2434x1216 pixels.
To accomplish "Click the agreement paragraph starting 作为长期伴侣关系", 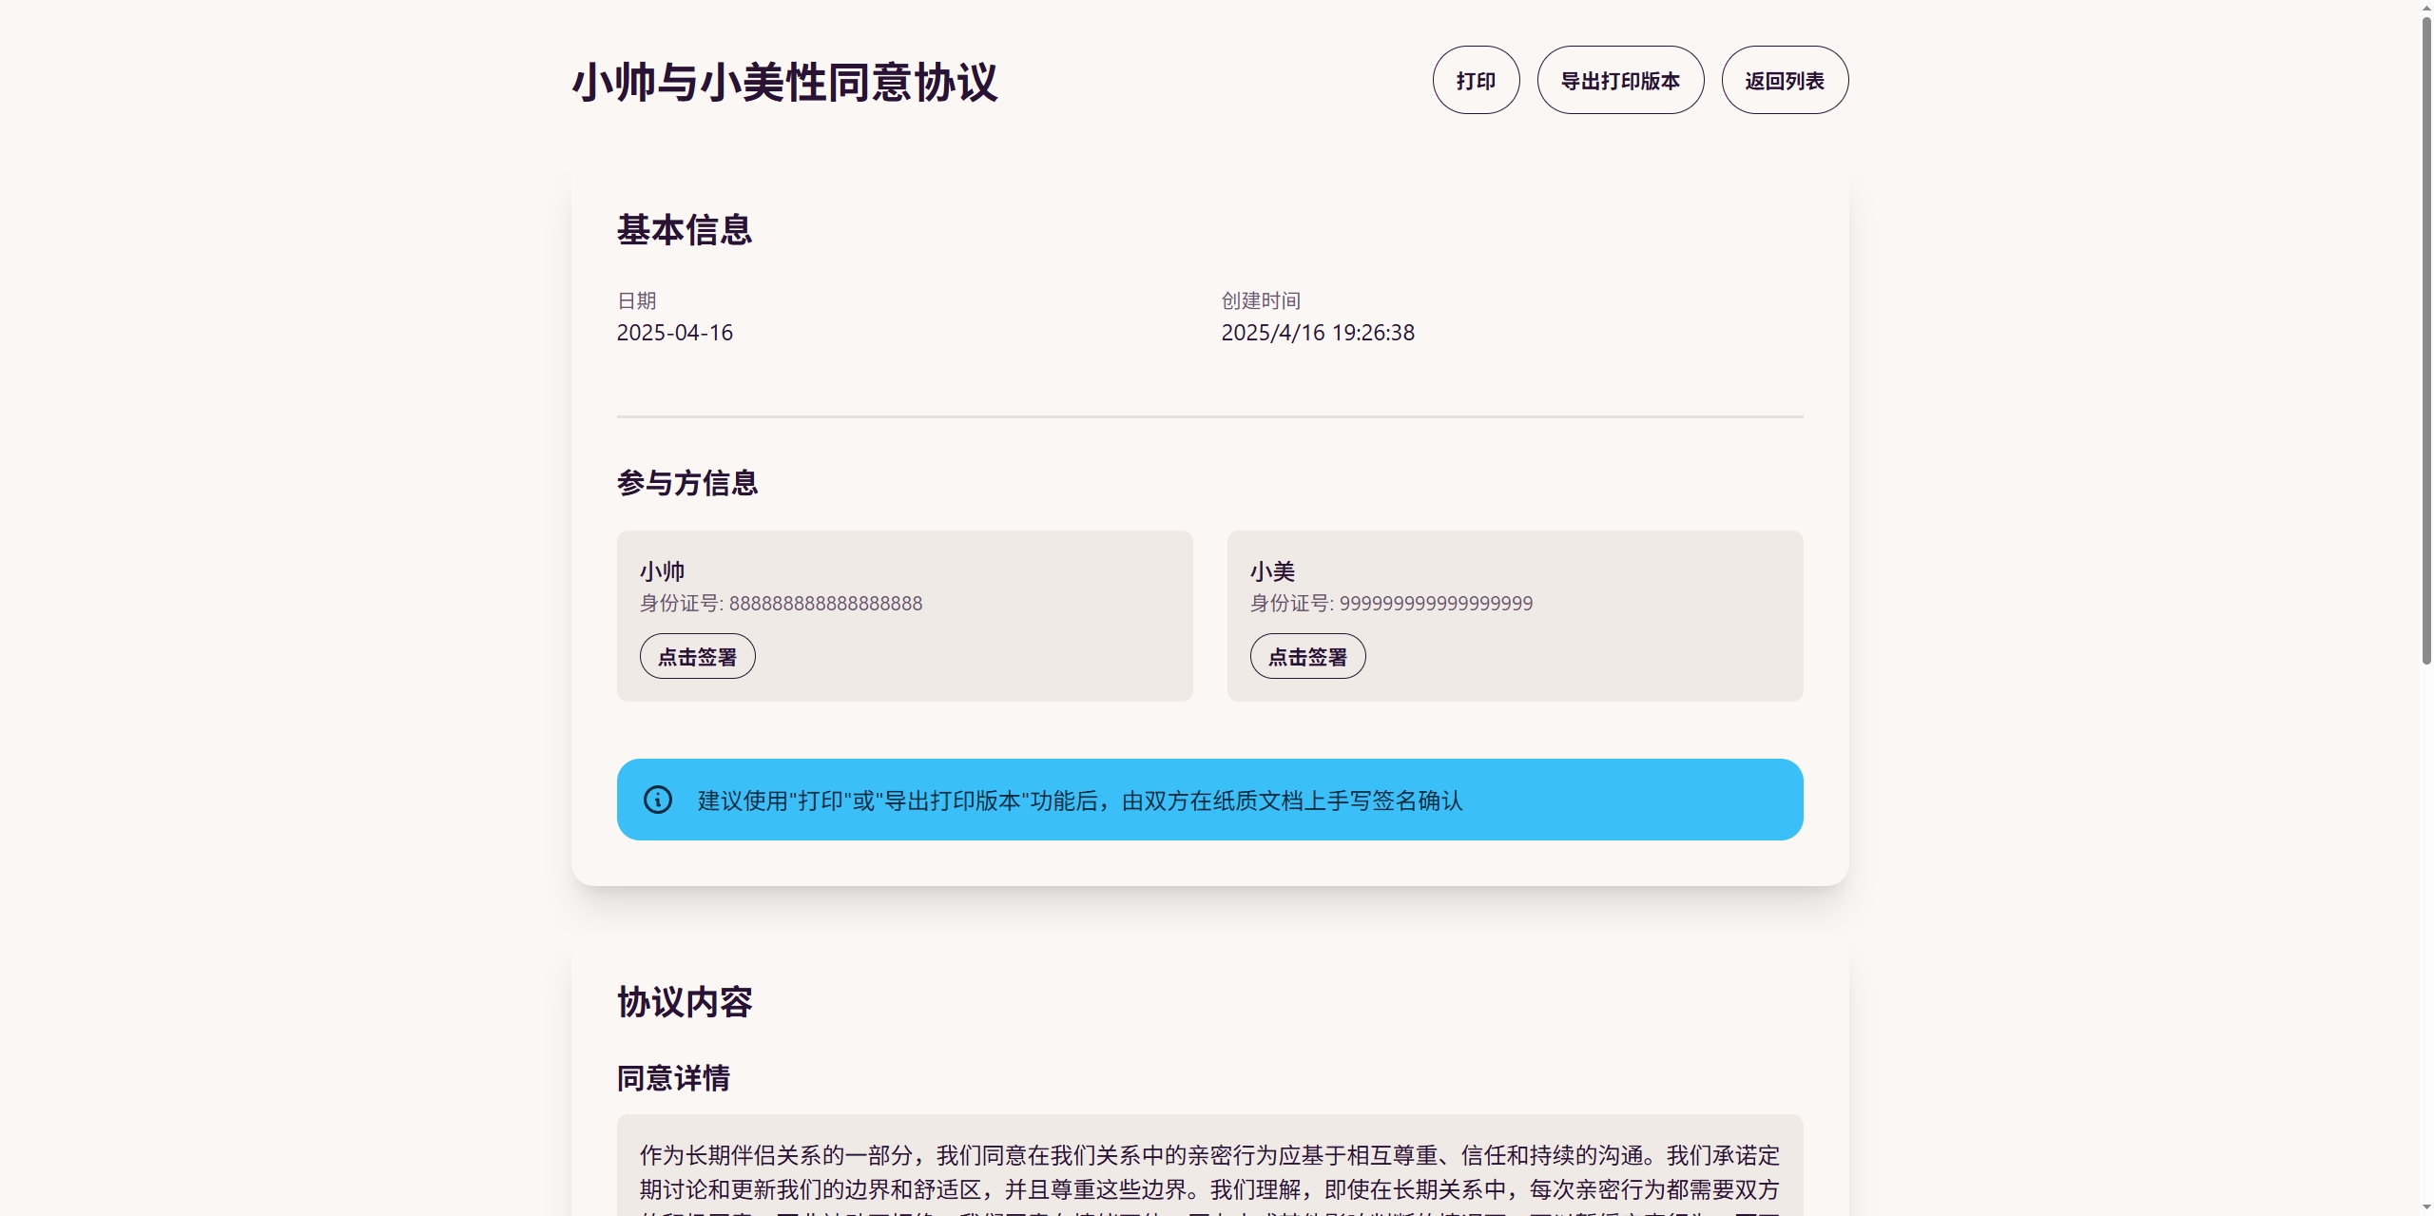I will click(x=1209, y=1179).
